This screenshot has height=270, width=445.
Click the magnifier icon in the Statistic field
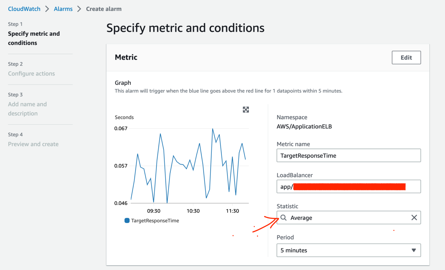pos(283,217)
